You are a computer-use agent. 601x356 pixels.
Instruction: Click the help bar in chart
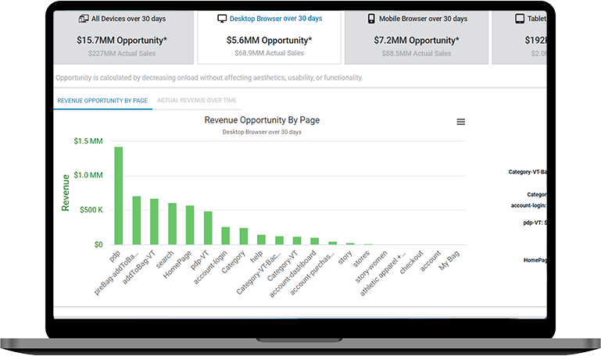pyautogui.click(x=261, y=240)
